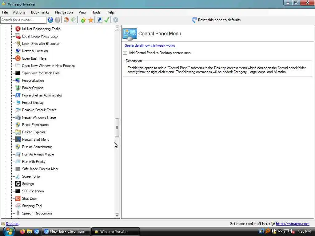315x236 pixels.
Task: Click the PowerShell as Administrator icon
Action: [18, 95]
